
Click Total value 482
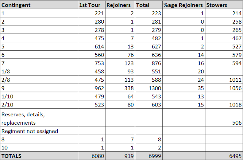point(156,38)
